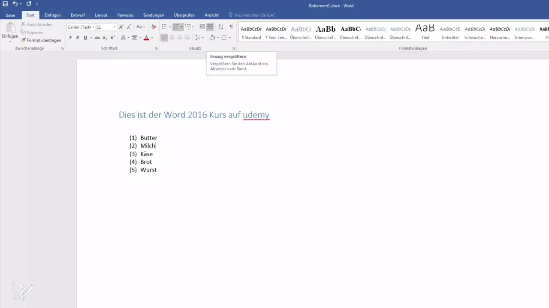Open the Überprüfen ribbon tab
The height and width of the screenshot is (308, 549).
184,15
